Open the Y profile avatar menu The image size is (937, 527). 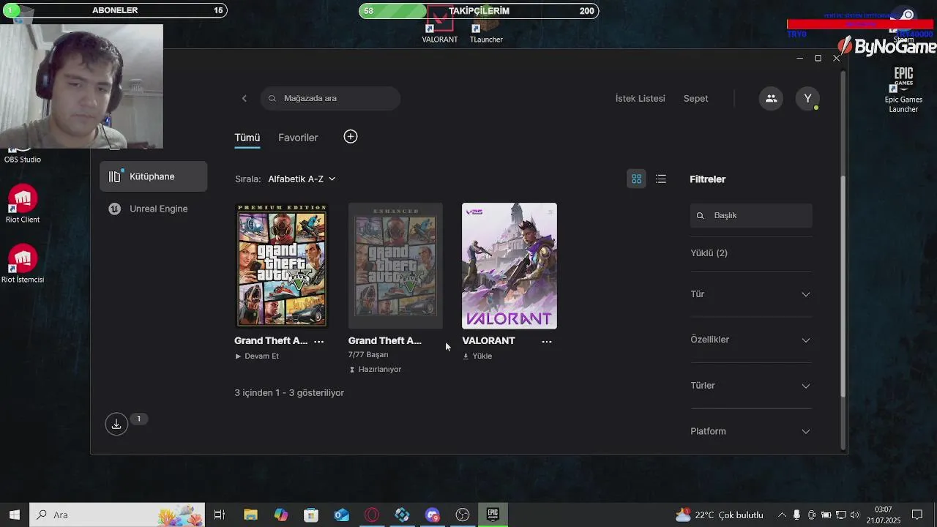[x=807, y=98]
